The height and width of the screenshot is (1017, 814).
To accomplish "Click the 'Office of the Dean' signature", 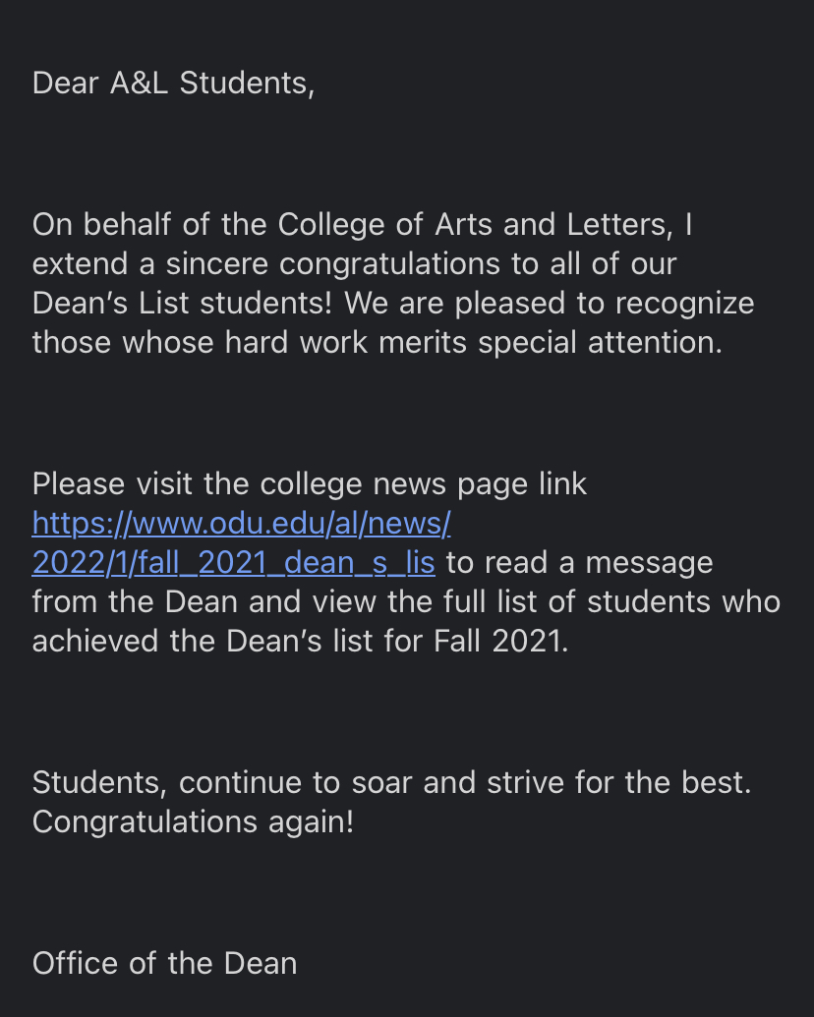I will 165,963.
